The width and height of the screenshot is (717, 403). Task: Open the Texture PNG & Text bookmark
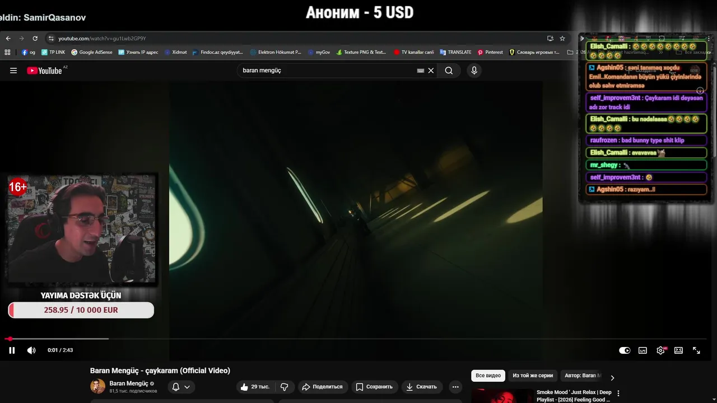coord(361,52)
